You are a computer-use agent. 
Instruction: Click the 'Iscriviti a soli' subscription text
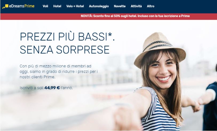[x=31, y=88]
